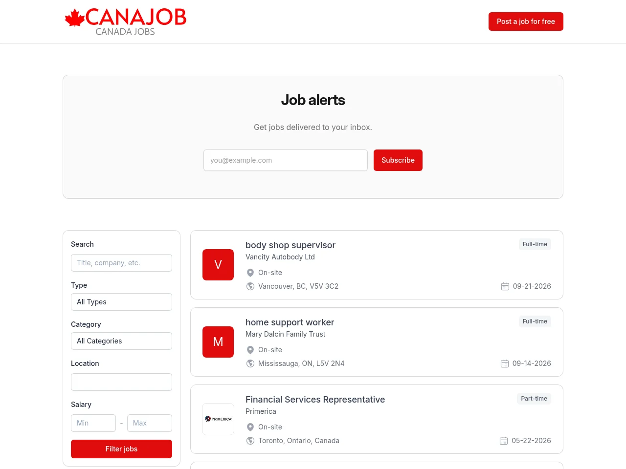Focus the email field for job alerts

286,160
